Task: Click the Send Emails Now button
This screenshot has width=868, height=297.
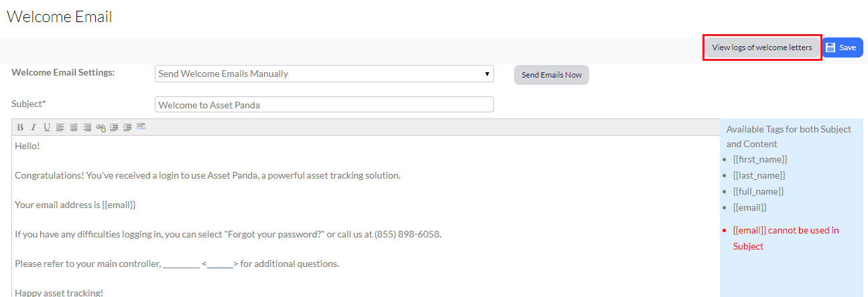Action: 552,75
